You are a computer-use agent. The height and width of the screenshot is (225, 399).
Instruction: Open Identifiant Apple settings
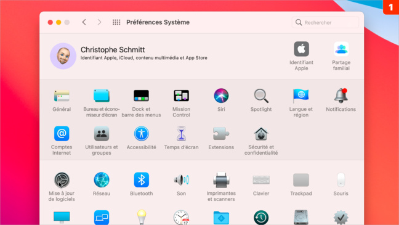point(301,49)
